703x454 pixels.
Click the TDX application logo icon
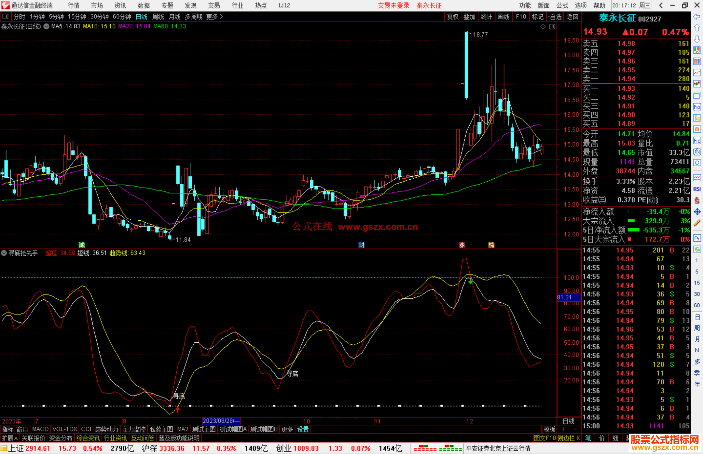[x=5, y=5]
